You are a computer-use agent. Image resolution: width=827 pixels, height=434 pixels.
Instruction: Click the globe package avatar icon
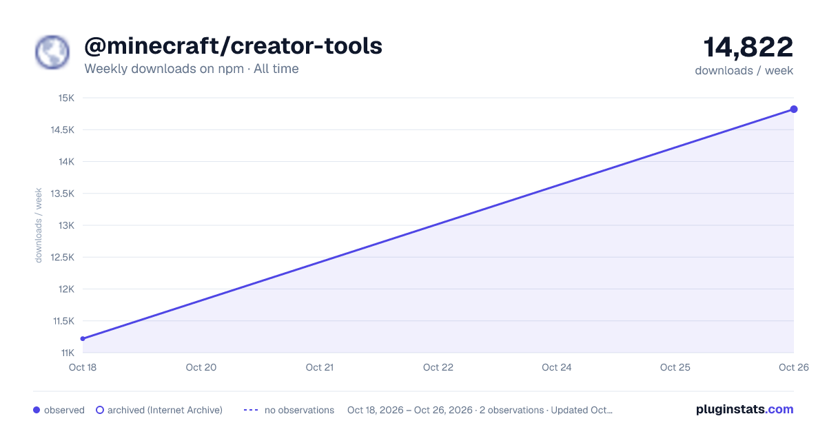click(x=52, y=52)
